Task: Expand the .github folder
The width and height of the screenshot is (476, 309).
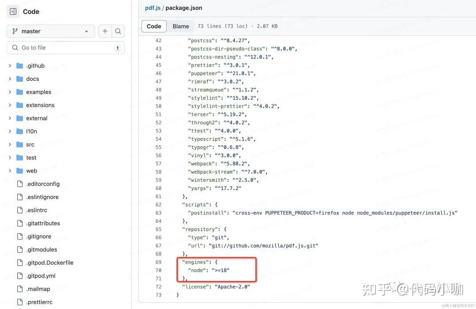Action: click(10, 65)
